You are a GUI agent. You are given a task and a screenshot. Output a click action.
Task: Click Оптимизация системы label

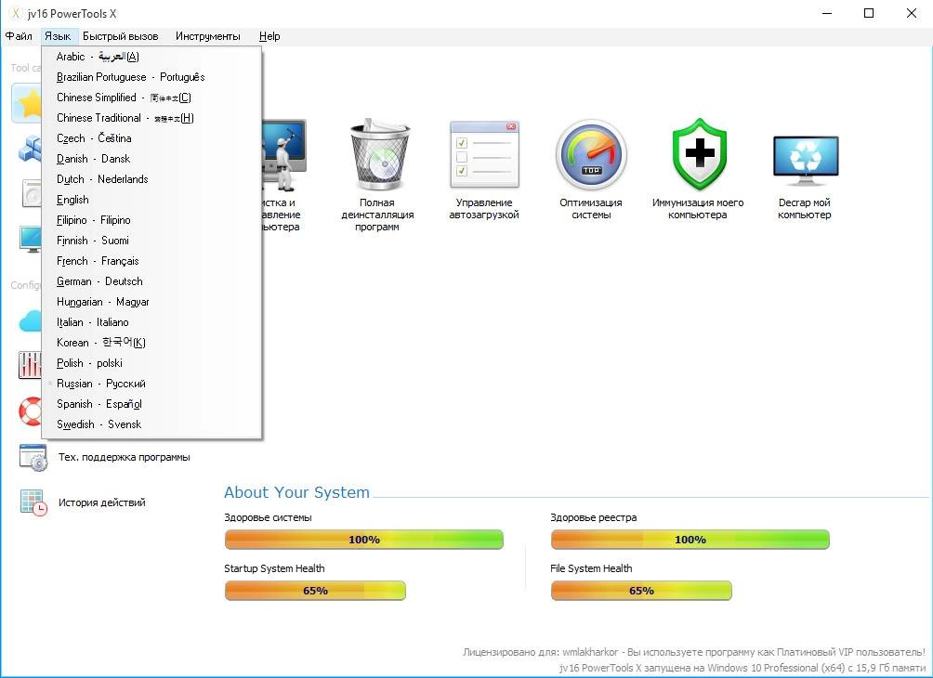click(x=591, y=209)
